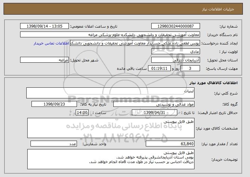This screenshot has height=177, width=250.
Task: Click the مشخصات کالای مورد نیاز text area
Action: 111,128
